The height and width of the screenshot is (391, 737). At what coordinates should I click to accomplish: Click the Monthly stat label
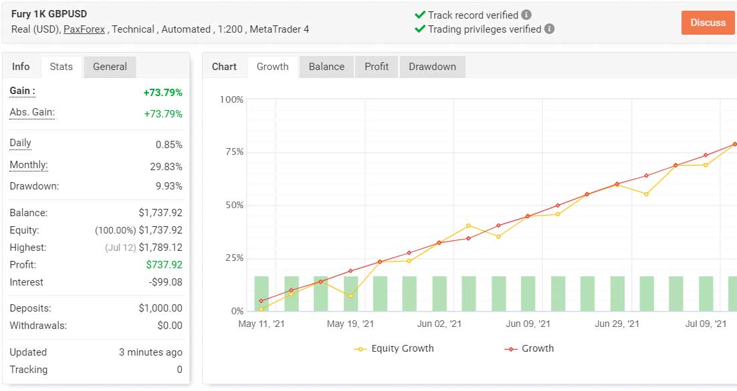[29, 165]
